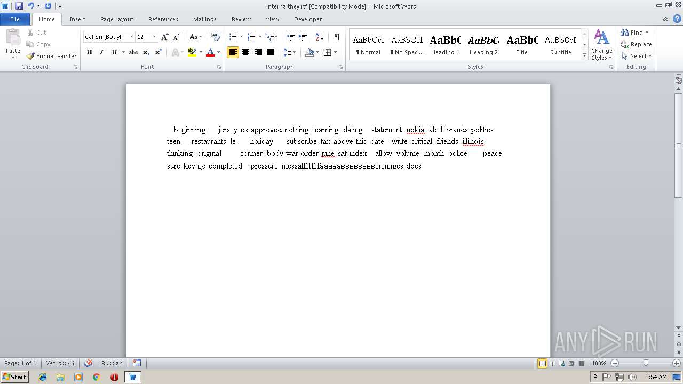Click spelling check icon in status bar
Screen dimensions: 683x384
click(89, 363)
